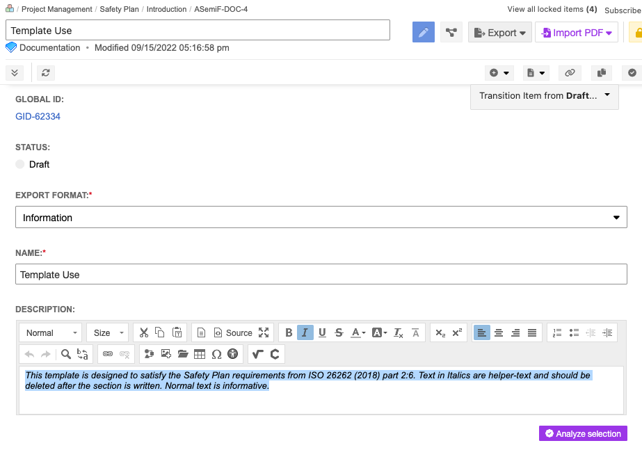Insert a numbered list
The width and height of the screenshot is (642, 450).
click(x=557, y=333)
